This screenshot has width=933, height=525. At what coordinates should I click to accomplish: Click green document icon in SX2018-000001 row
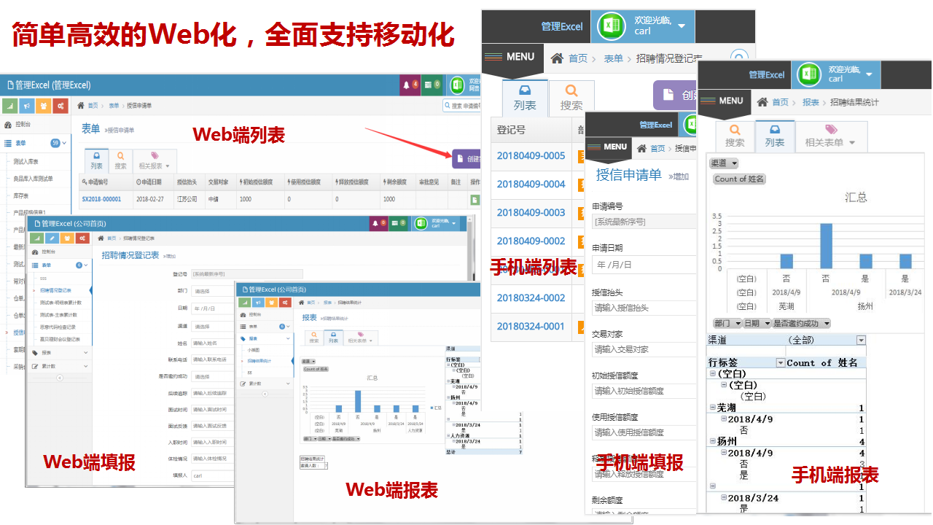475,200
